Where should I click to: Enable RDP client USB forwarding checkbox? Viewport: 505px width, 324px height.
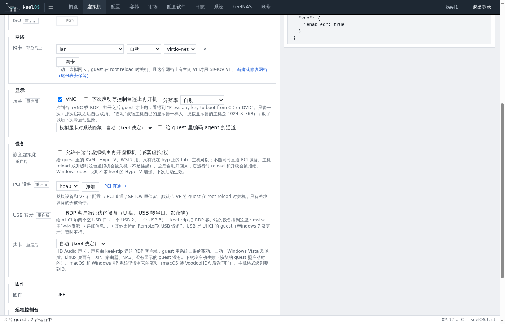point(60,213)
